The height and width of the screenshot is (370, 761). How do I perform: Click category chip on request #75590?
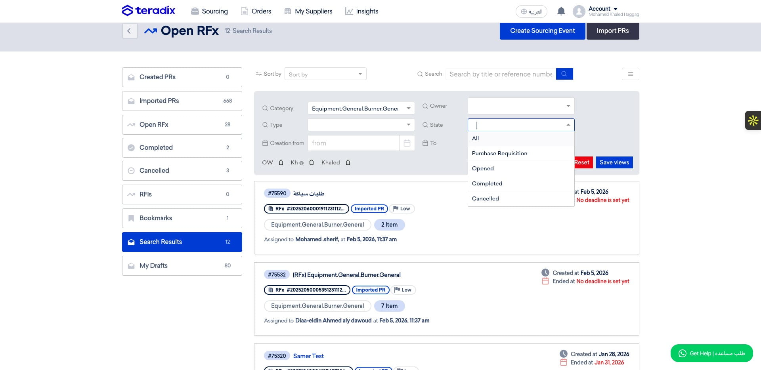tap(317, 225)
